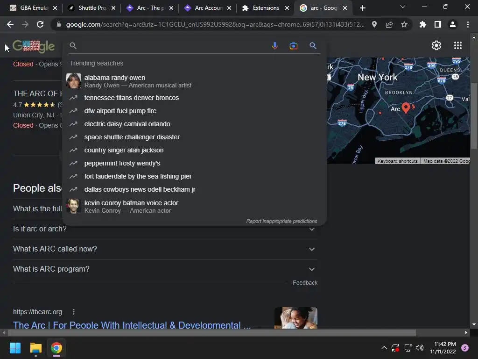Bookmark this page with the star
Viewport: 478px width, 359px height.
404,24
